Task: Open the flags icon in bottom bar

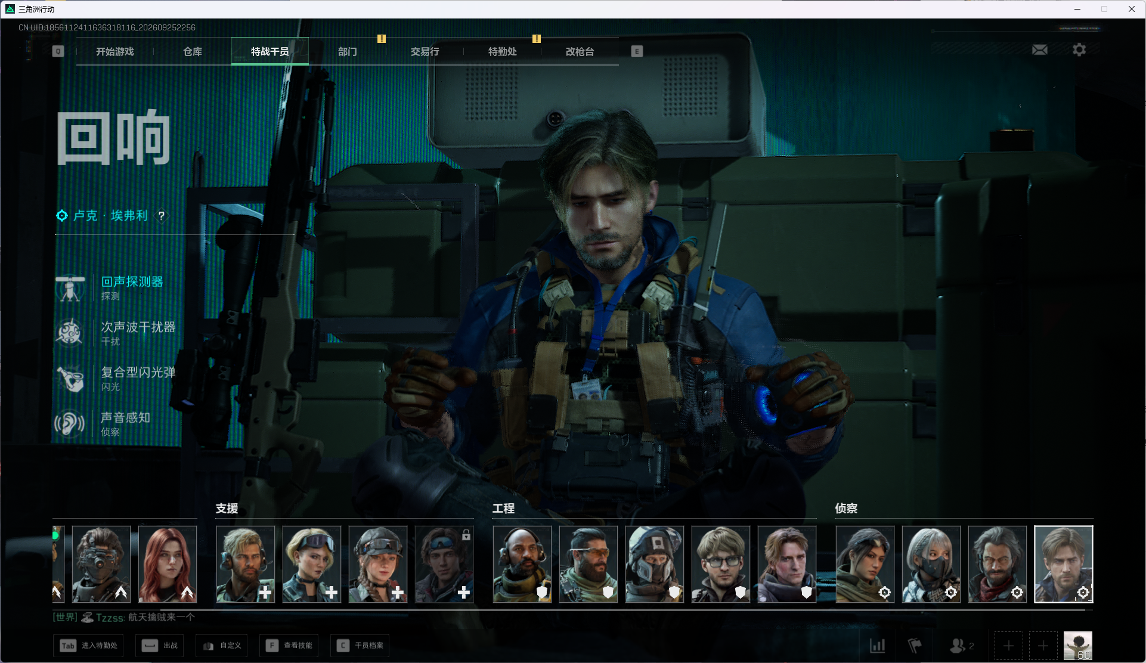Action: coord(914,646)
